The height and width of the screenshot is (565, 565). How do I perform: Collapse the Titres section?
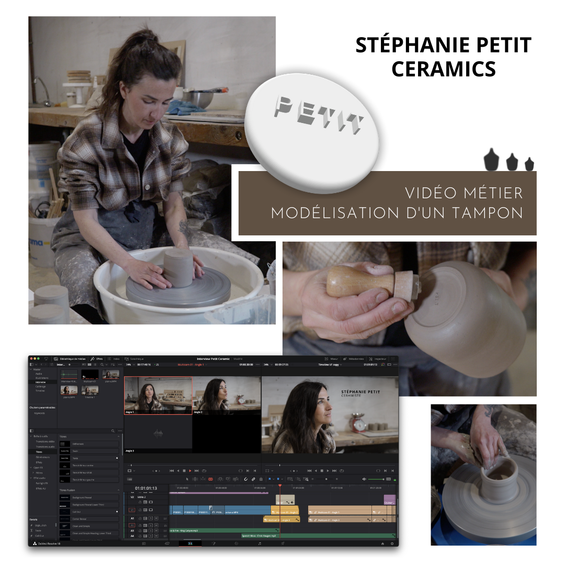(x=118, y=437)
